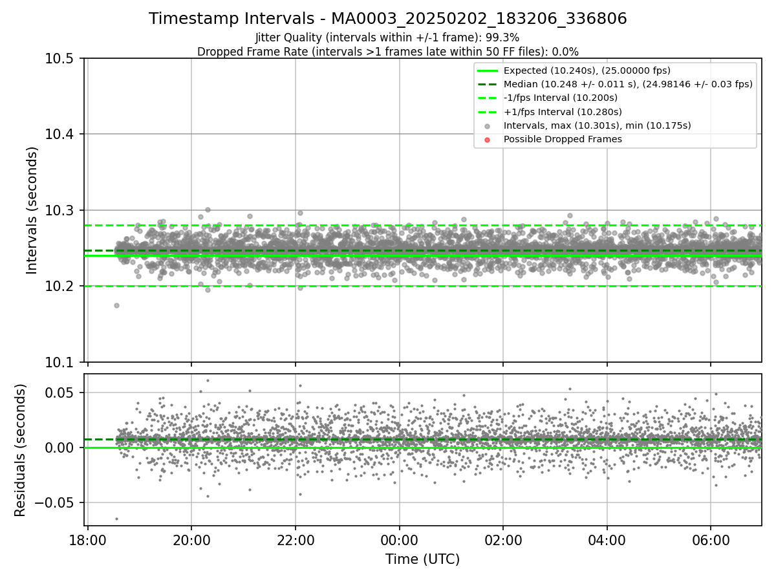Click the 'Dropped Frame Rate' subtitle line

coord(388,51)
